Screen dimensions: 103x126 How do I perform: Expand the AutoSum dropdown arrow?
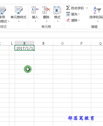[x=87, y=8]
